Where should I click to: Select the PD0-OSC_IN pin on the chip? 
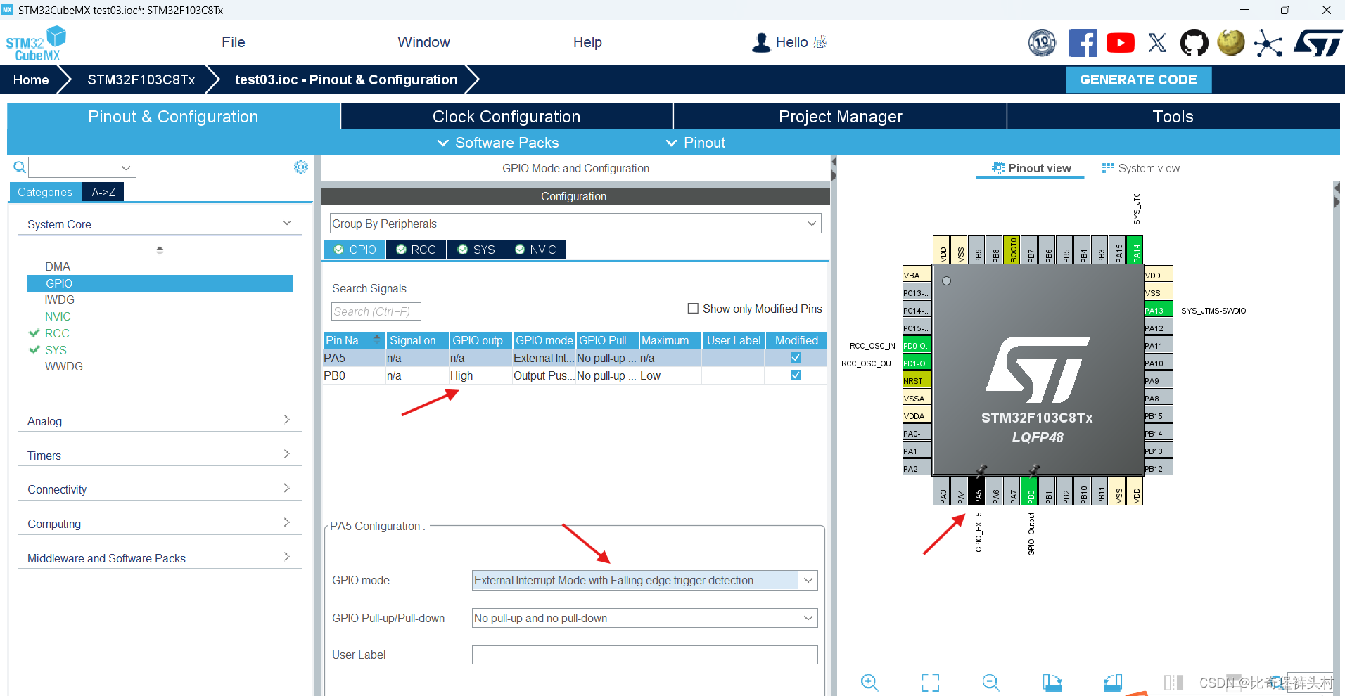pos(917,345)
